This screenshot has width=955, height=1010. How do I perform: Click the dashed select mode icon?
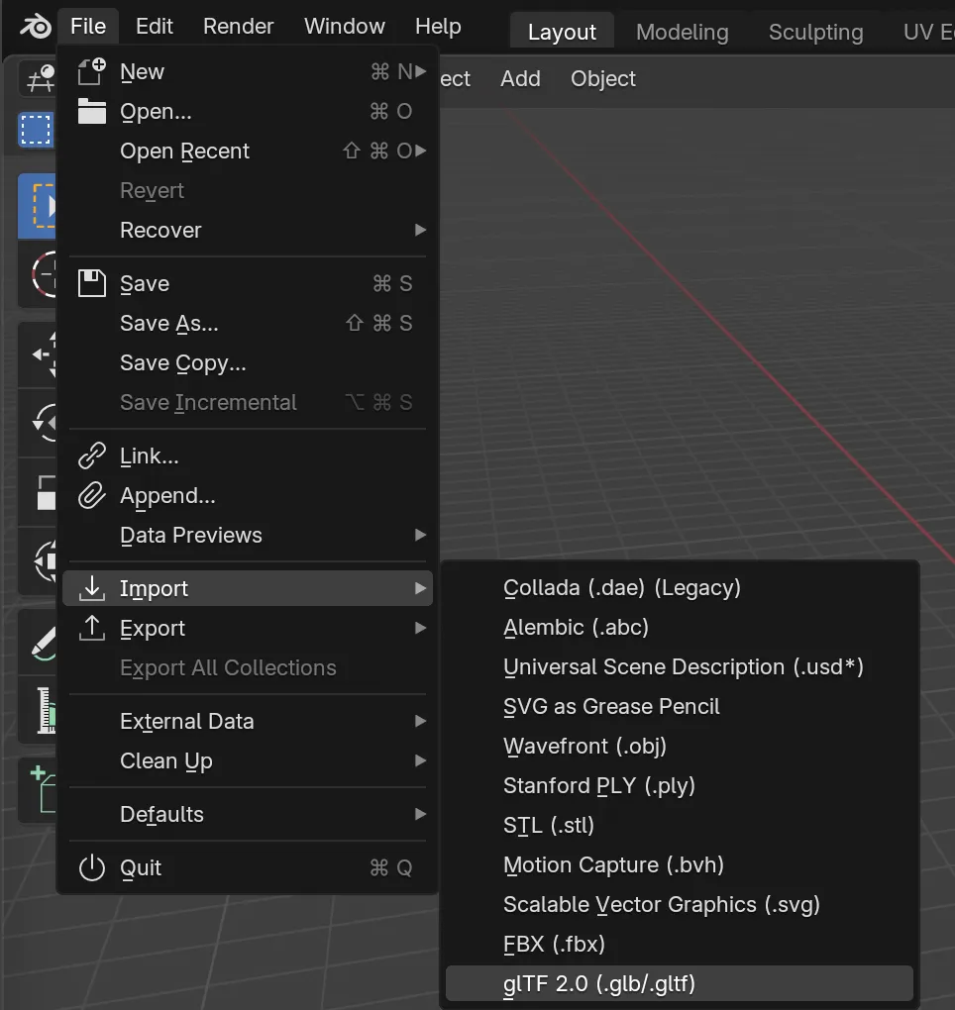(x=36, y=130)
